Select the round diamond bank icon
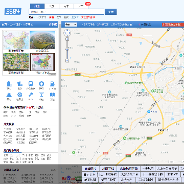 click(x=41, y=84)
